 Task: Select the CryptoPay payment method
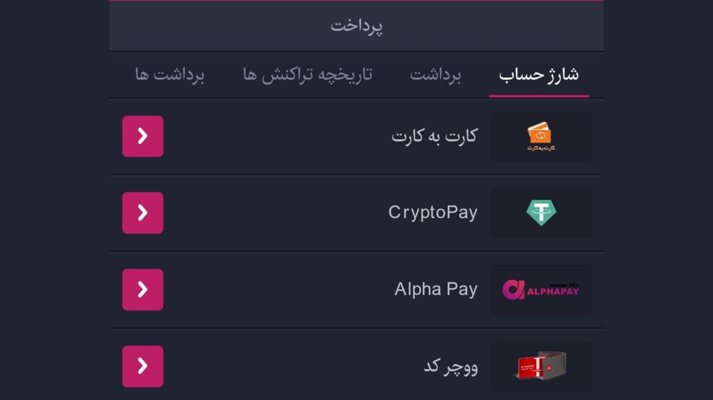434,213
